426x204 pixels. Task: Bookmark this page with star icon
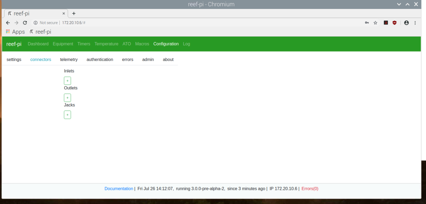(376, 23)
